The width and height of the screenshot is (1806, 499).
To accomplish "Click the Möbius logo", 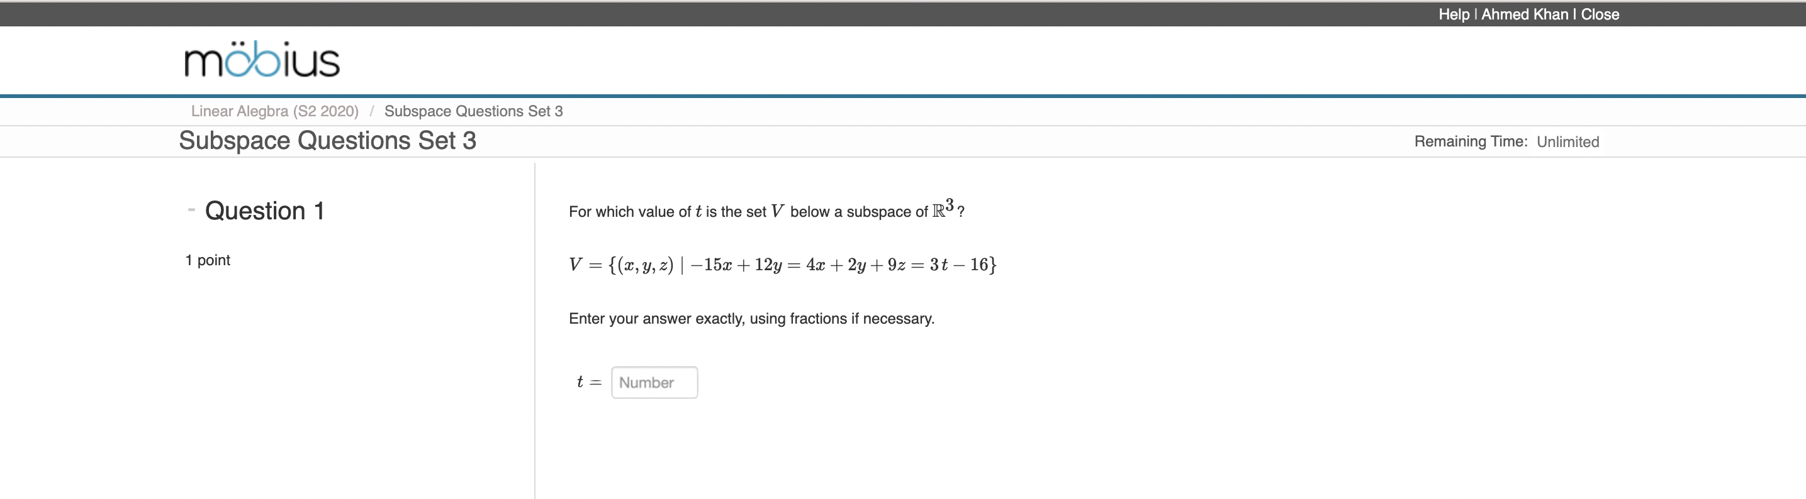I will pyautogui.click(x=260, y=60).
